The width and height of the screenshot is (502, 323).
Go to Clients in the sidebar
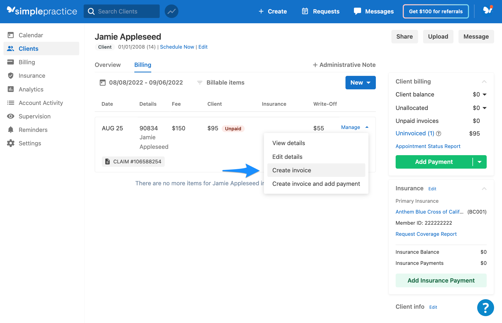point(41,49)
